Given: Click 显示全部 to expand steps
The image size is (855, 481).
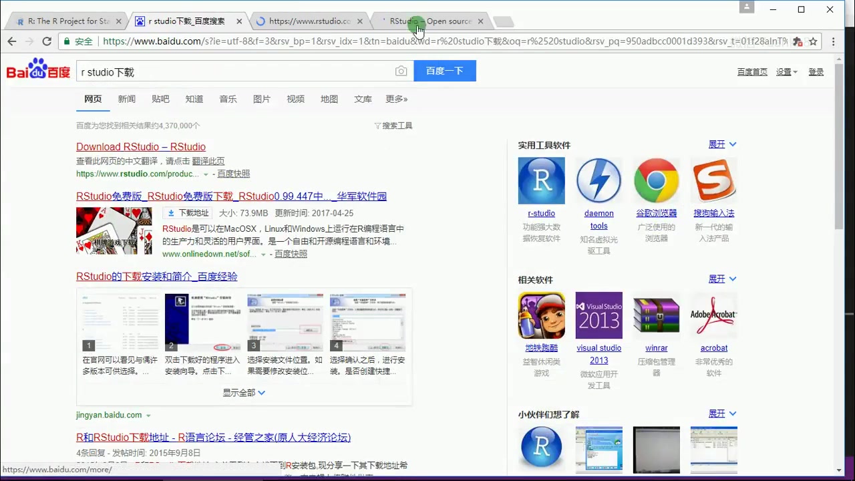Looking at the screenshot, I should pyautogui.click(x=244, y=393).
